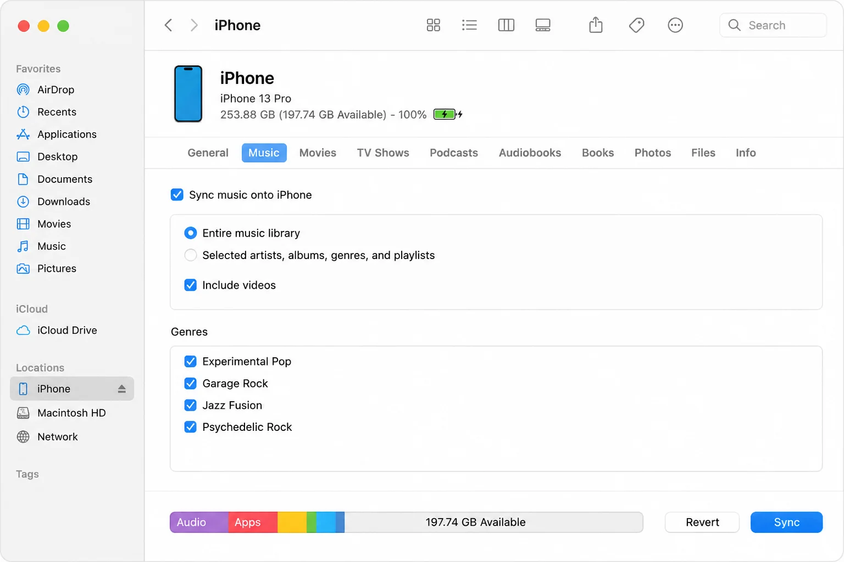Image resolution: width=844 pixels, height=562 pixels.
Task: Click the iPhone 13 Pro model text
Action: [256, 99]
